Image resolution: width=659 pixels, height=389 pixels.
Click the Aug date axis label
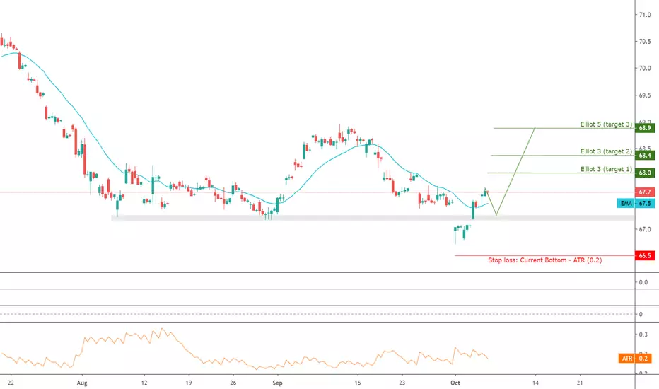[82, 383]
